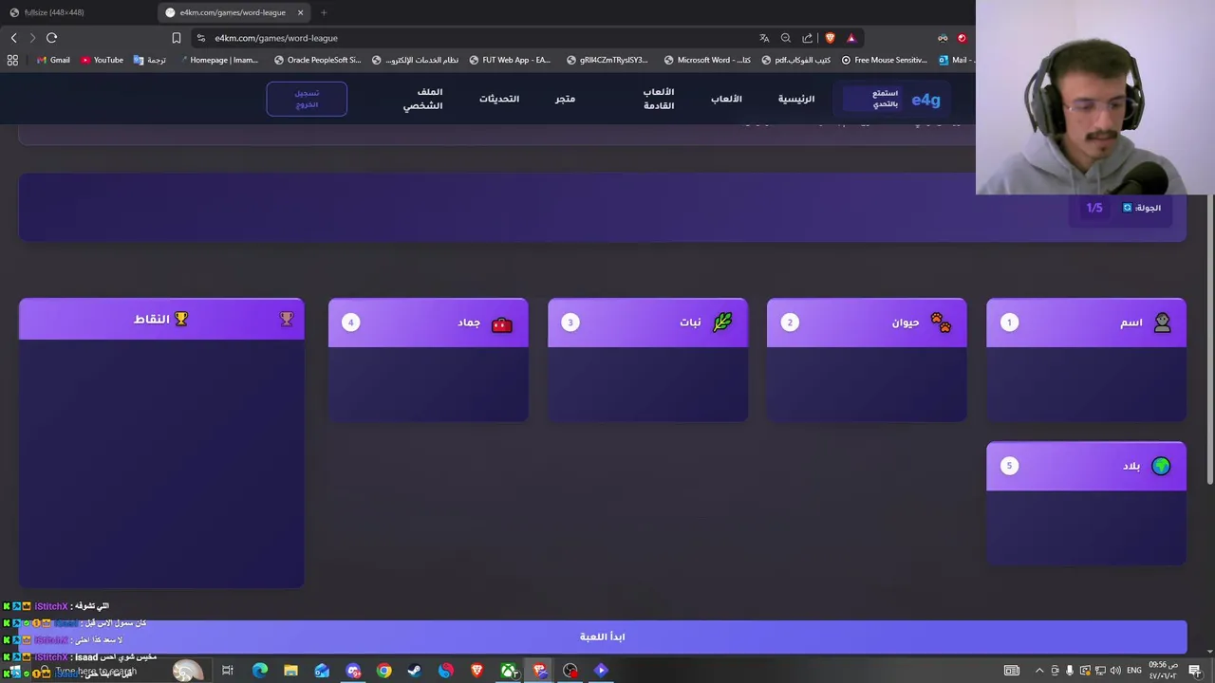Click the Brave Rewards triangle icon

coord(851,38)
